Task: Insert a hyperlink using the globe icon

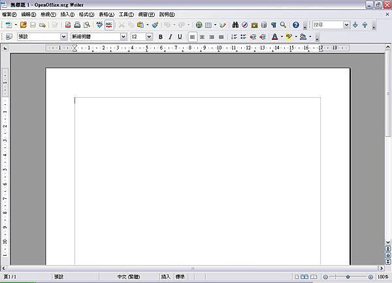Action: (199, 25)
